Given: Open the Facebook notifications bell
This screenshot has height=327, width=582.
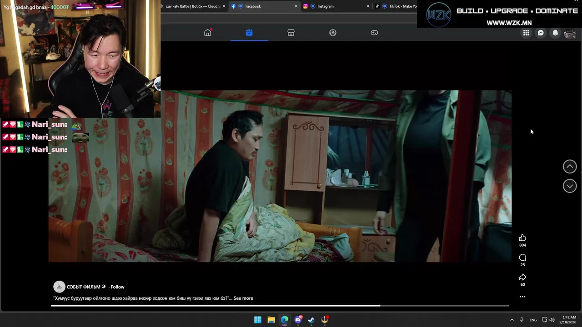Looking at the screenshot, I should pyautogui.click(x=555, y=33).
